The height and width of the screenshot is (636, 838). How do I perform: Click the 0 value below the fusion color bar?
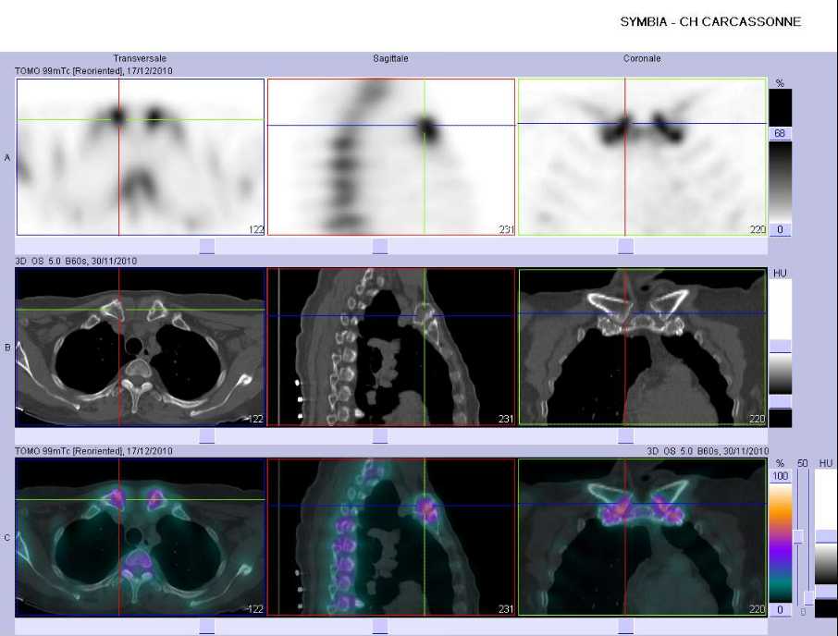[781, 610]
